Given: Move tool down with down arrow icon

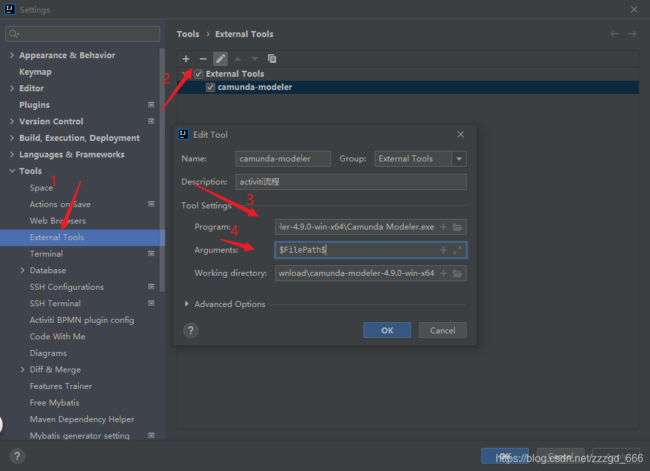Looking at the screenshot, I should pos(255,59).
